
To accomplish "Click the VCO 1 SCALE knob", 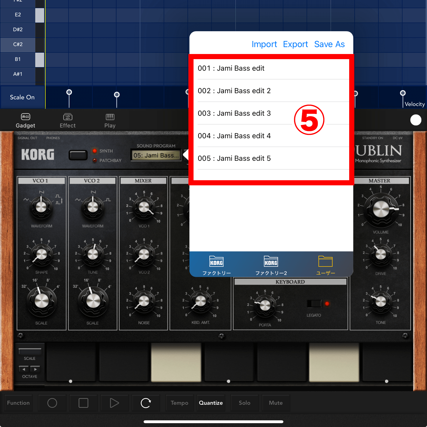I will point(41,301).
